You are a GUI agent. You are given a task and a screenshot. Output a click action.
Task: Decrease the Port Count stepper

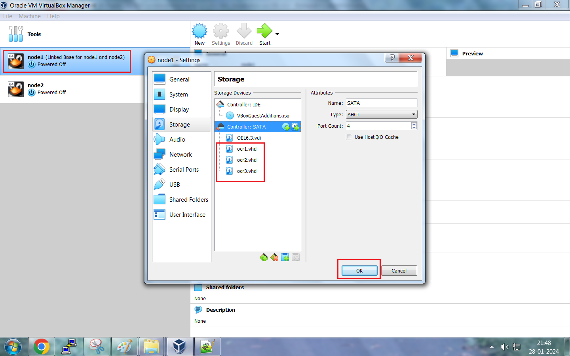tap(414, 128)
